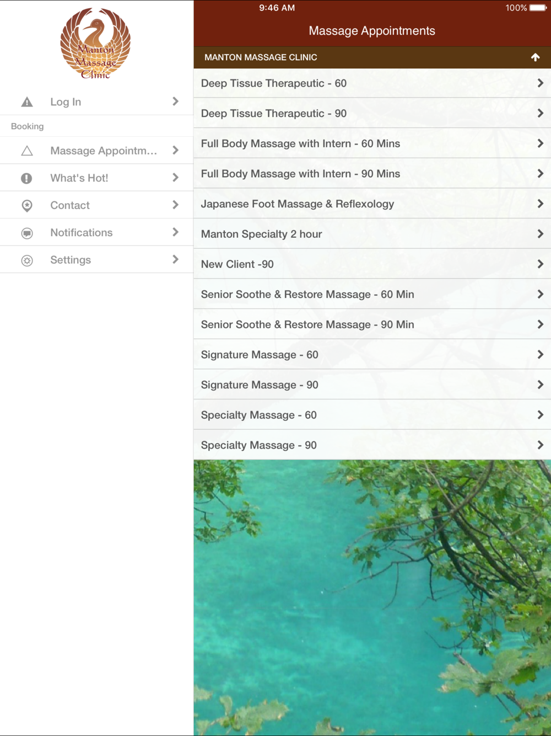Choose Signature Massage - 60
551x736 pixels.
(372, 355)
